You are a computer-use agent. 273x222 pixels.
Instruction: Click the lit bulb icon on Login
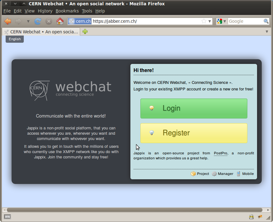152,108
